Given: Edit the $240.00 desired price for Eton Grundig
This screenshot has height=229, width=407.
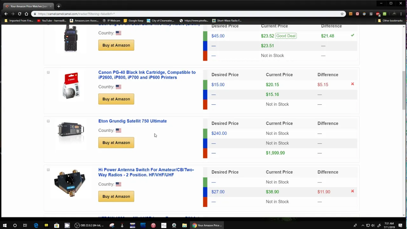Looking at the screenshot, I should pos(219,133).
